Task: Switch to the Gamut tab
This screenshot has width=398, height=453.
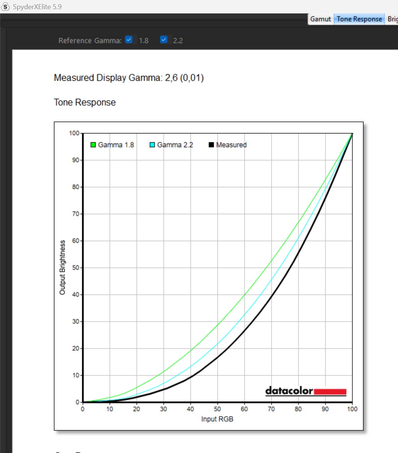Action: point(320,19)
